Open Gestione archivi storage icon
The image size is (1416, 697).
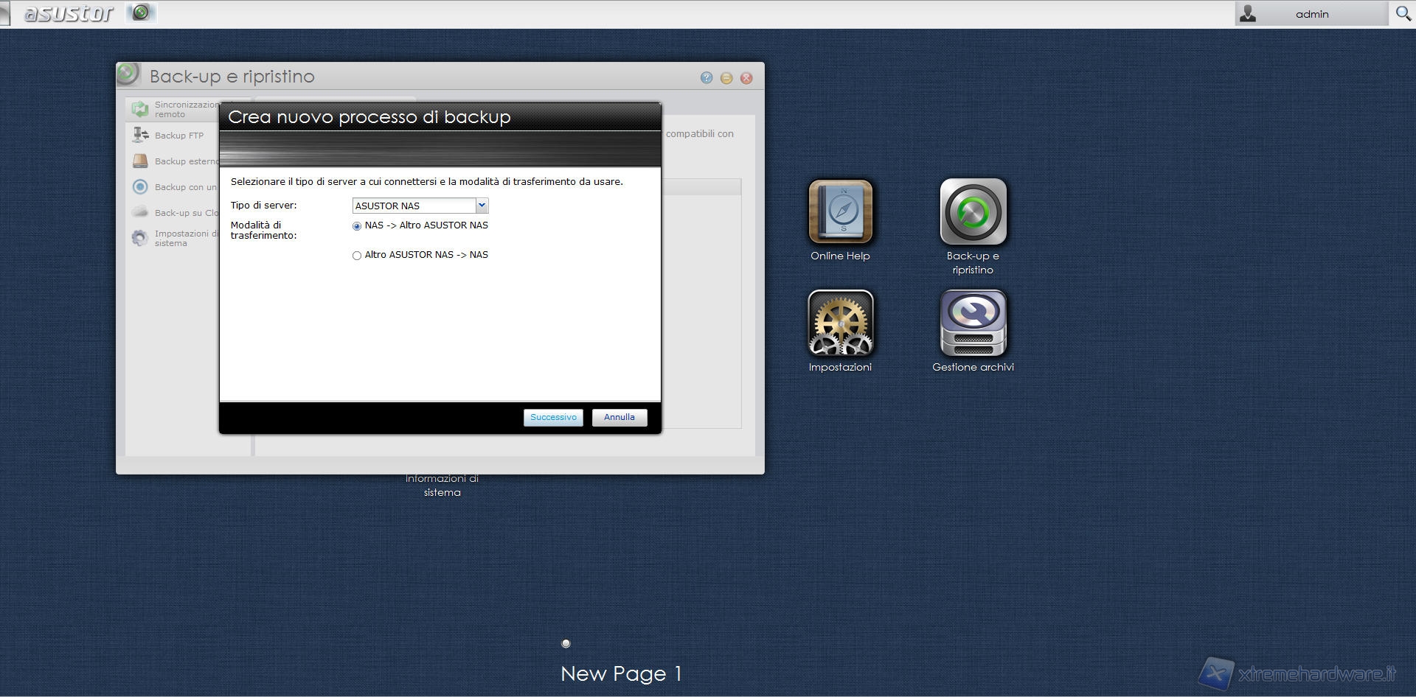tap(973, 323)
